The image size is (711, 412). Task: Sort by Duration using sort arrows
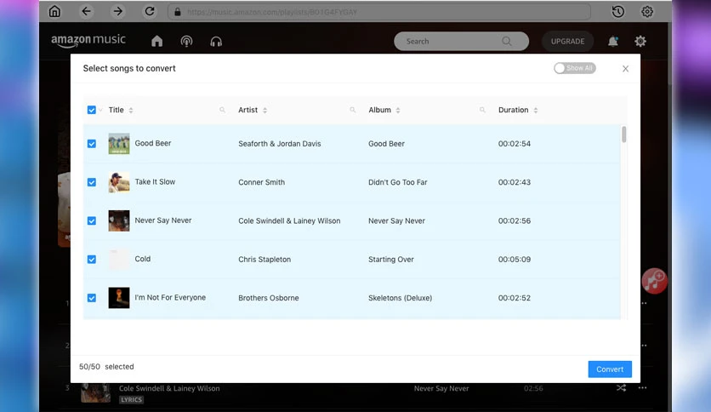[536, 111]
